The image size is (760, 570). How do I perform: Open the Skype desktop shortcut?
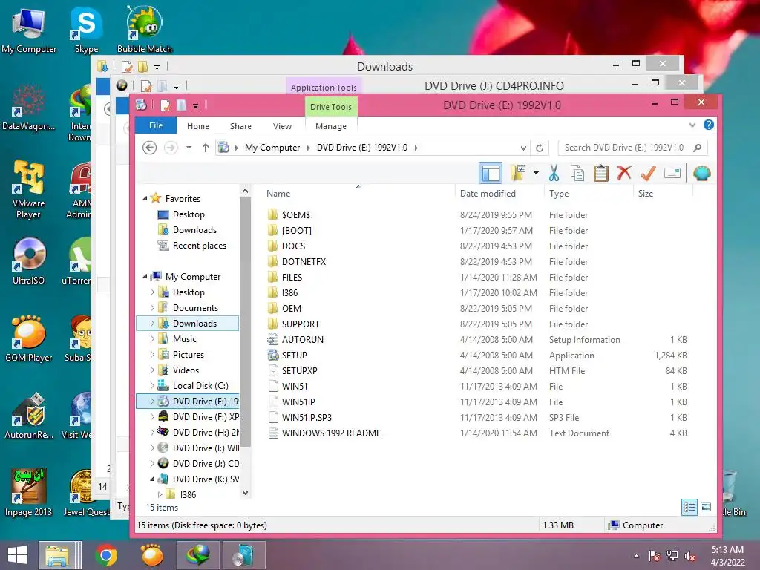pos(86,30)
